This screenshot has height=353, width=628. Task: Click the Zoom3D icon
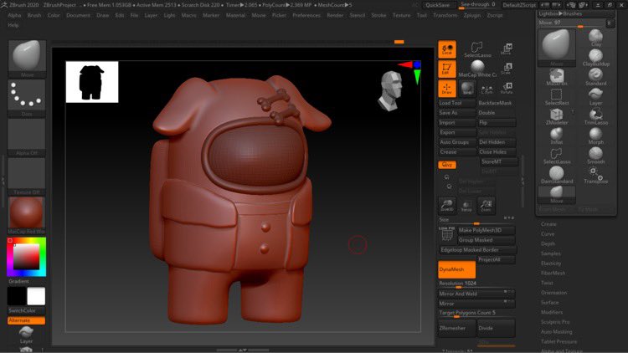pos(447,205)
